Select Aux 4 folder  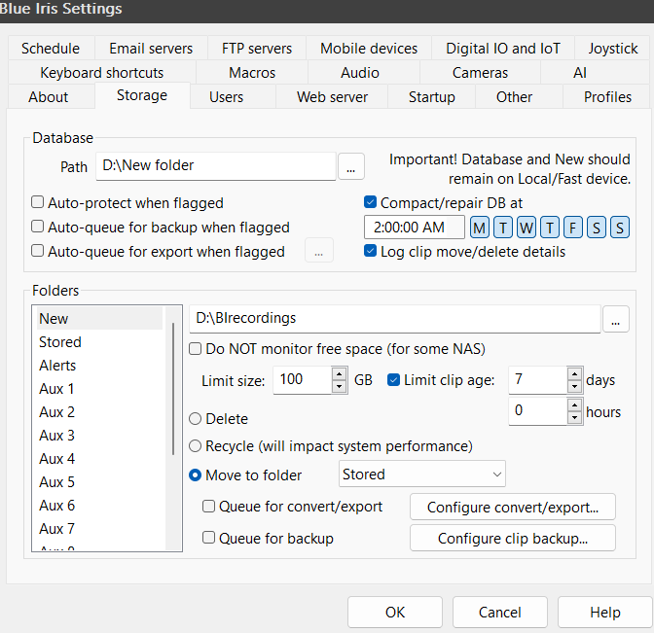point(99,458)
